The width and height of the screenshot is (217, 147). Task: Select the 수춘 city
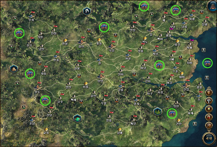click(x=176, y=68)
